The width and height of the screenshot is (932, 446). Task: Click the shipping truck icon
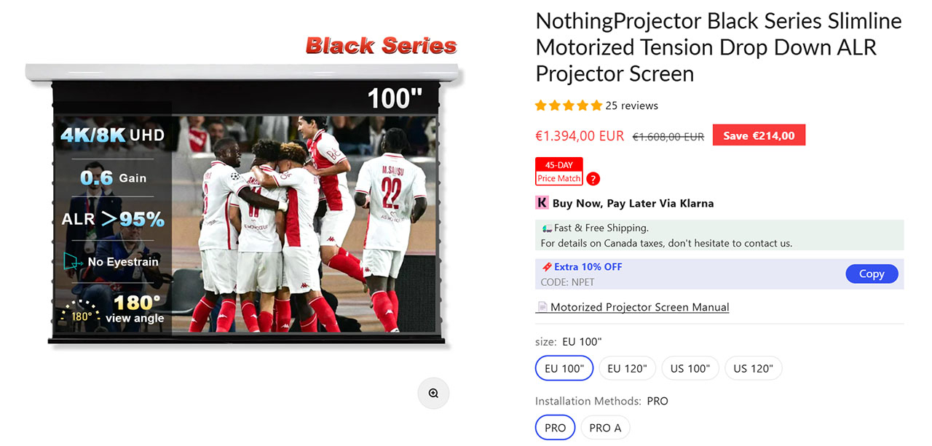547,228
